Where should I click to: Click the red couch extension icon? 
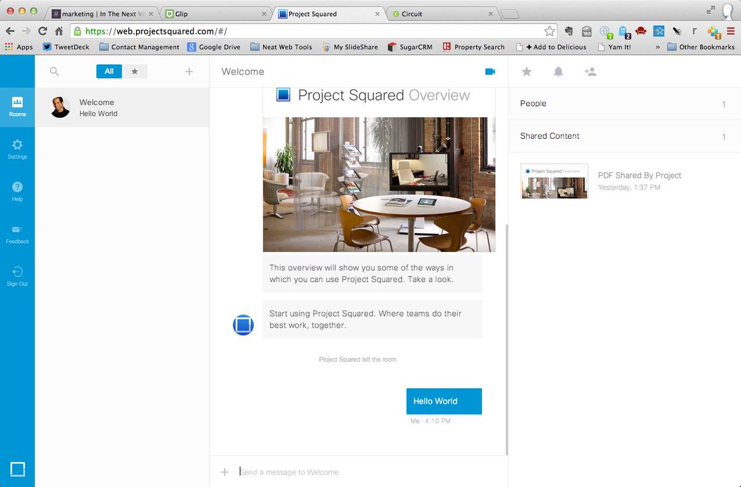click(x=640, y=31)
